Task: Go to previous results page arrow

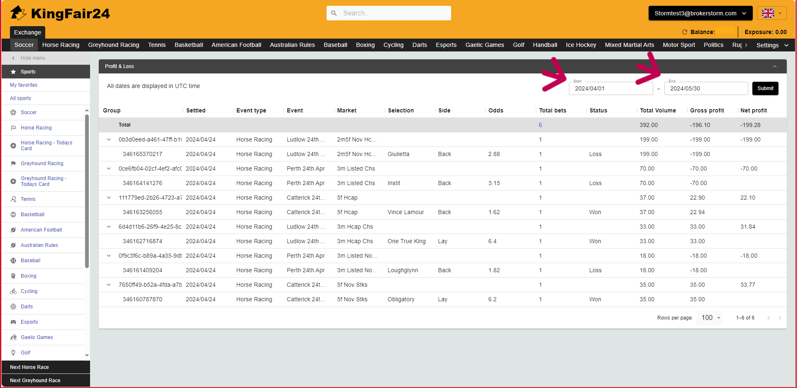Action: pos(769,318)
